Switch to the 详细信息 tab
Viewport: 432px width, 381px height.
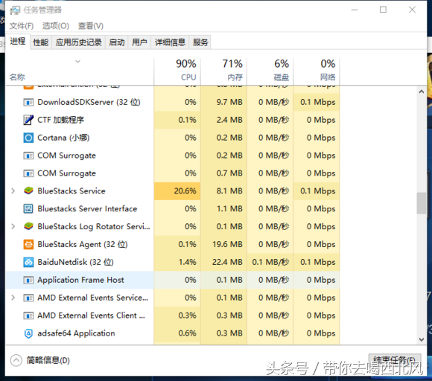pyautogui.click(x=170, y=42)
